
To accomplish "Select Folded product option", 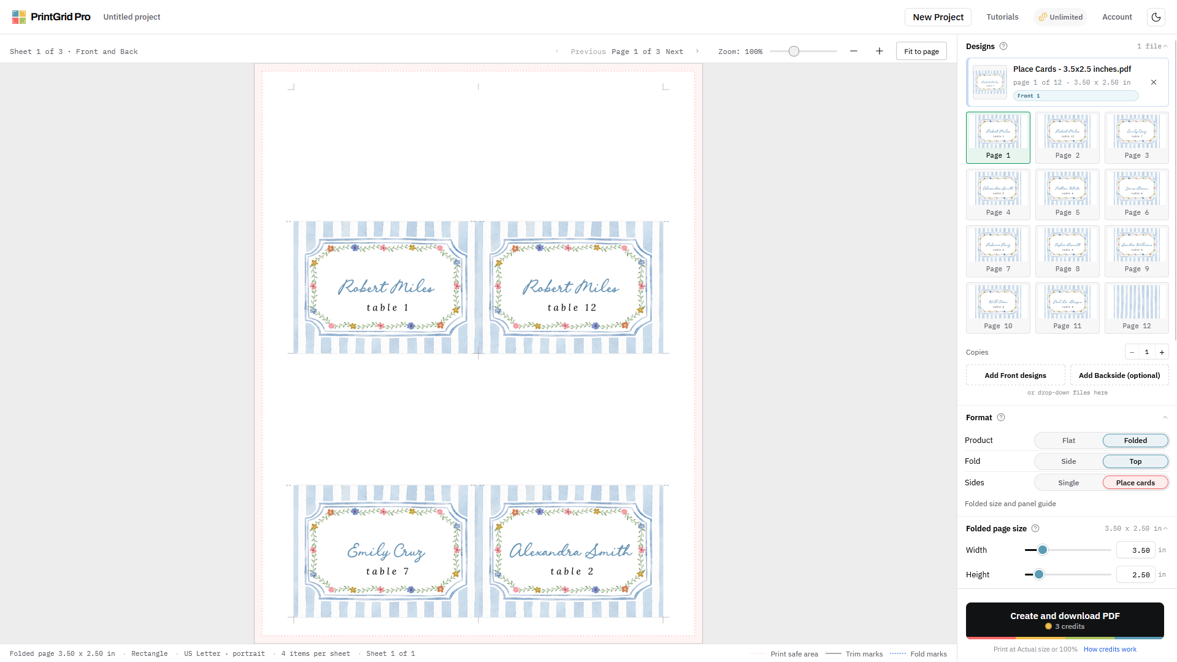I will (x=1135, y=441).
